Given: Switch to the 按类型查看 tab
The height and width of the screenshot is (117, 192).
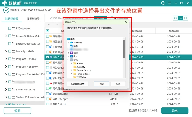Looking at the screenshot, I should [33, 19].
